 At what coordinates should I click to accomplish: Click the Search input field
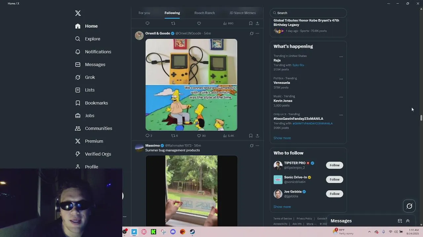pos(308,13)
